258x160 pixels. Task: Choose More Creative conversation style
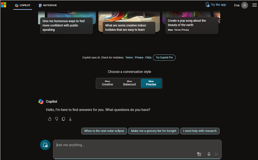click(107, 83)
